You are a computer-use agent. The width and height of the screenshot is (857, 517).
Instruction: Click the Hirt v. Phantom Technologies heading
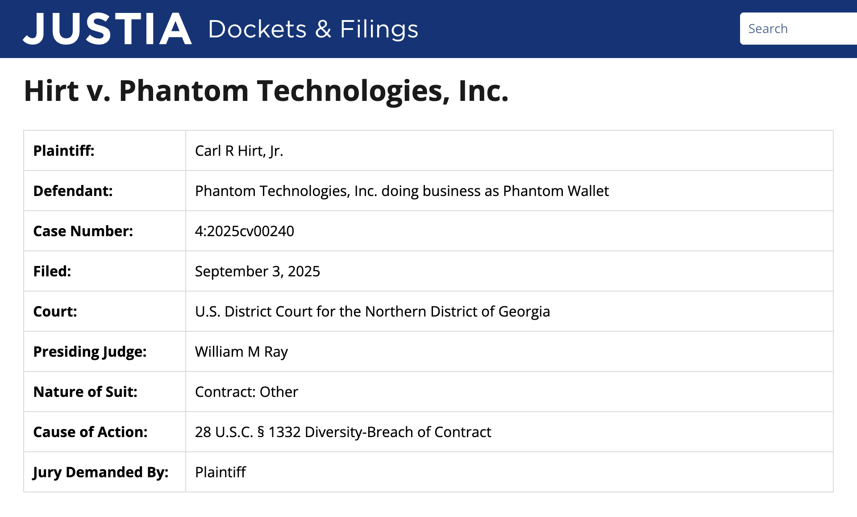(x=266, y=91)
